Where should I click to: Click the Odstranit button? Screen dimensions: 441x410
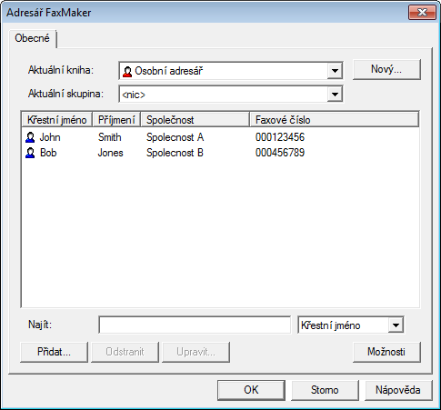tap(125, 352)
